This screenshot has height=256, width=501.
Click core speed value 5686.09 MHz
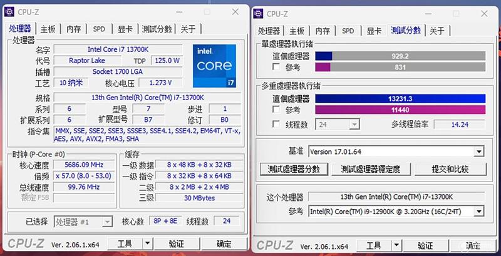84,165
